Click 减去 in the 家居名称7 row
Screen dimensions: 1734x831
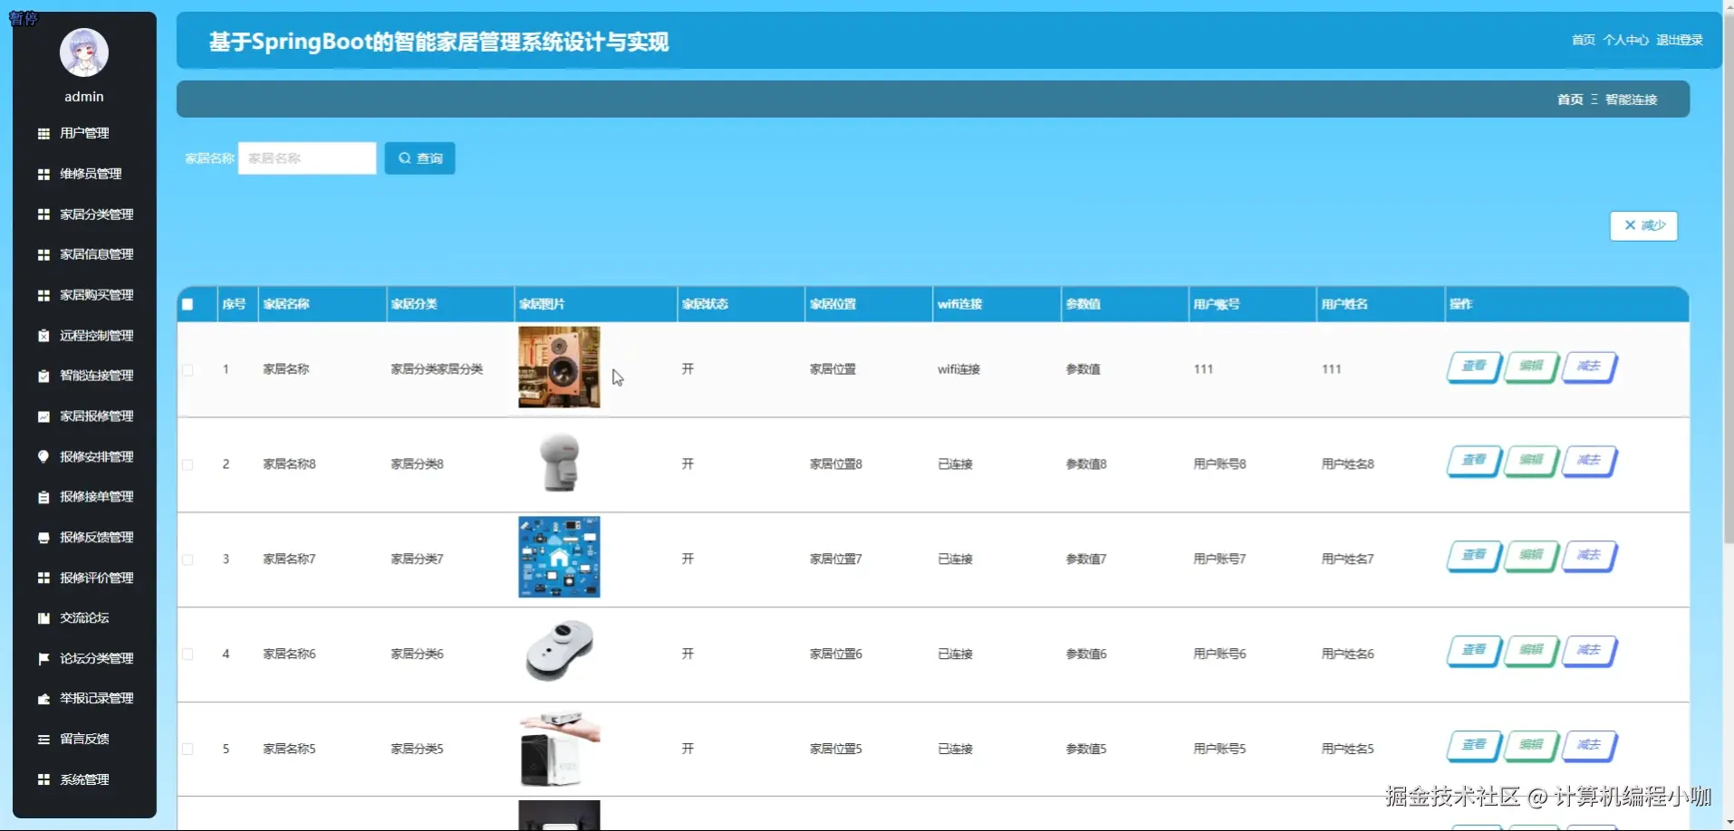click(1589, 556)
